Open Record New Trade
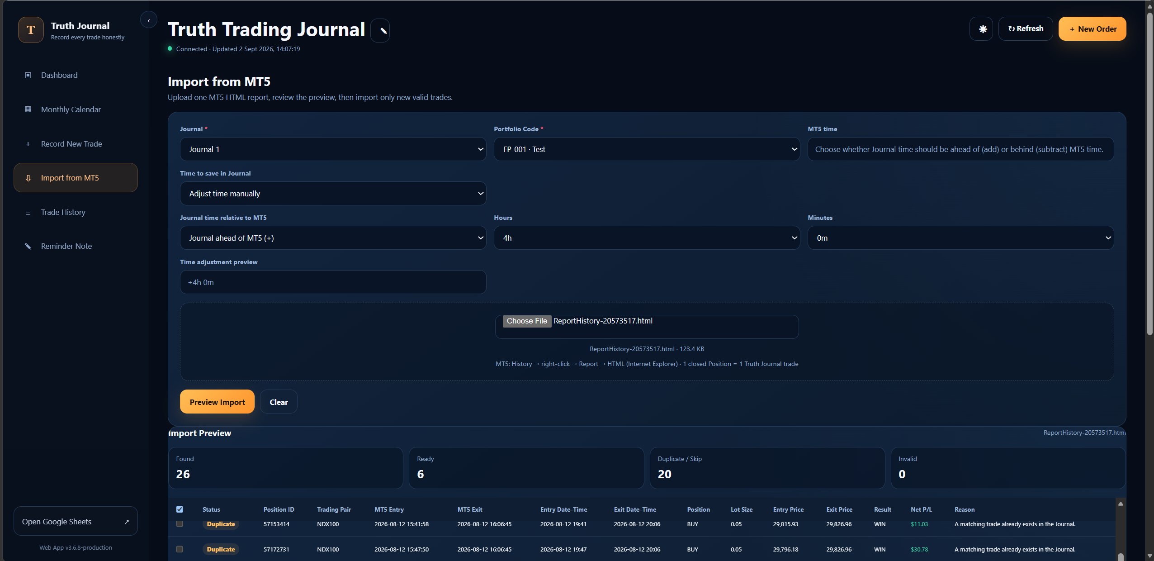Image resolution: width=1154 pixels, height=561 pixels. coord(76,144)
